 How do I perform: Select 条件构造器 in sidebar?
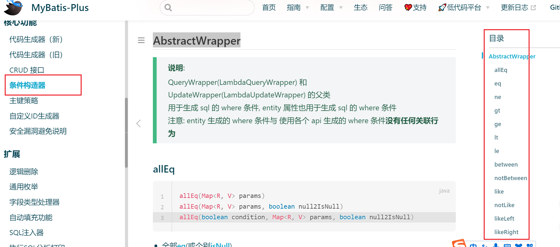point(27,85)
